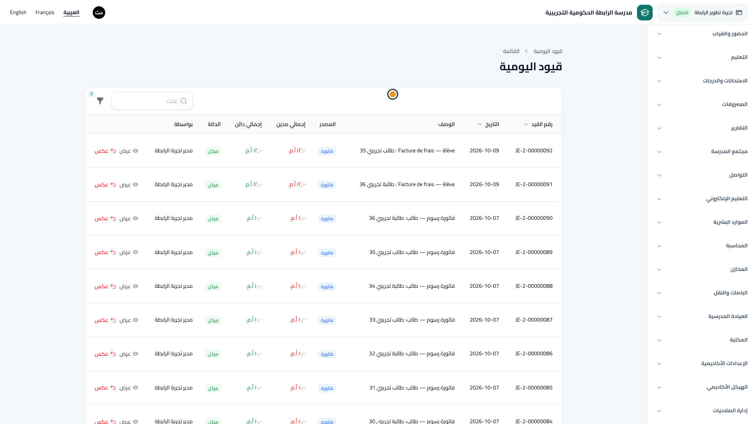
Task: Click إجمالي مدين column header
Action: 291,124
